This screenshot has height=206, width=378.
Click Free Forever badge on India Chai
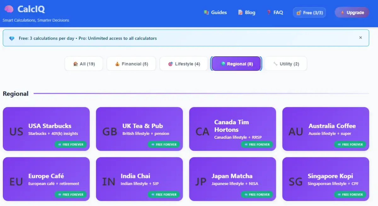point(164,194)
